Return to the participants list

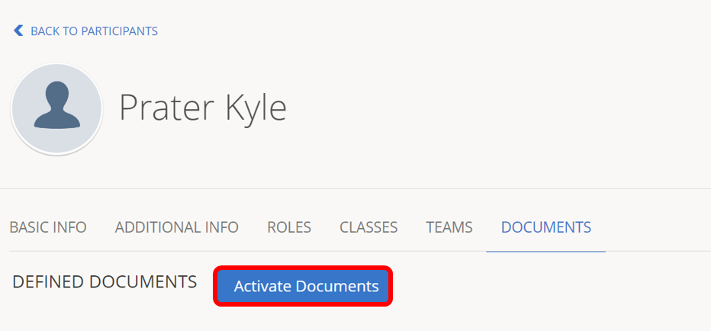coord(85,31)
